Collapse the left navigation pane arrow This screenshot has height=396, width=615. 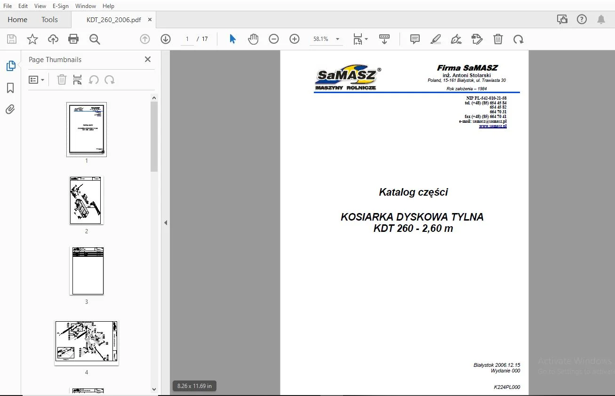[166, 223]
